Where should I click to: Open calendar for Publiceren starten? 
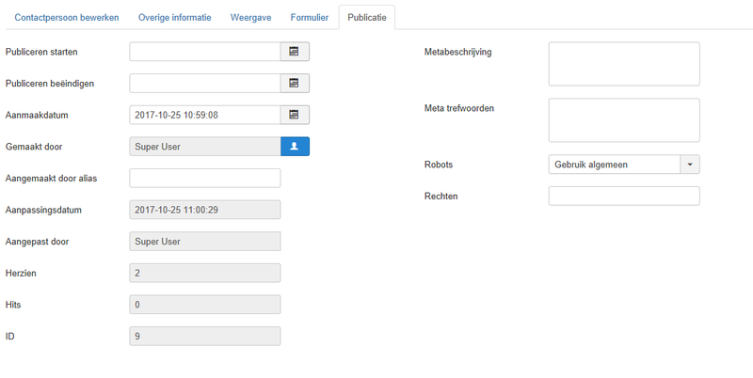click(295, 52)
